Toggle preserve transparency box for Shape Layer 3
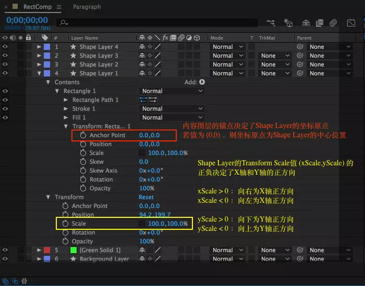The height and width of the screenshot is (286, 365). 251,56
